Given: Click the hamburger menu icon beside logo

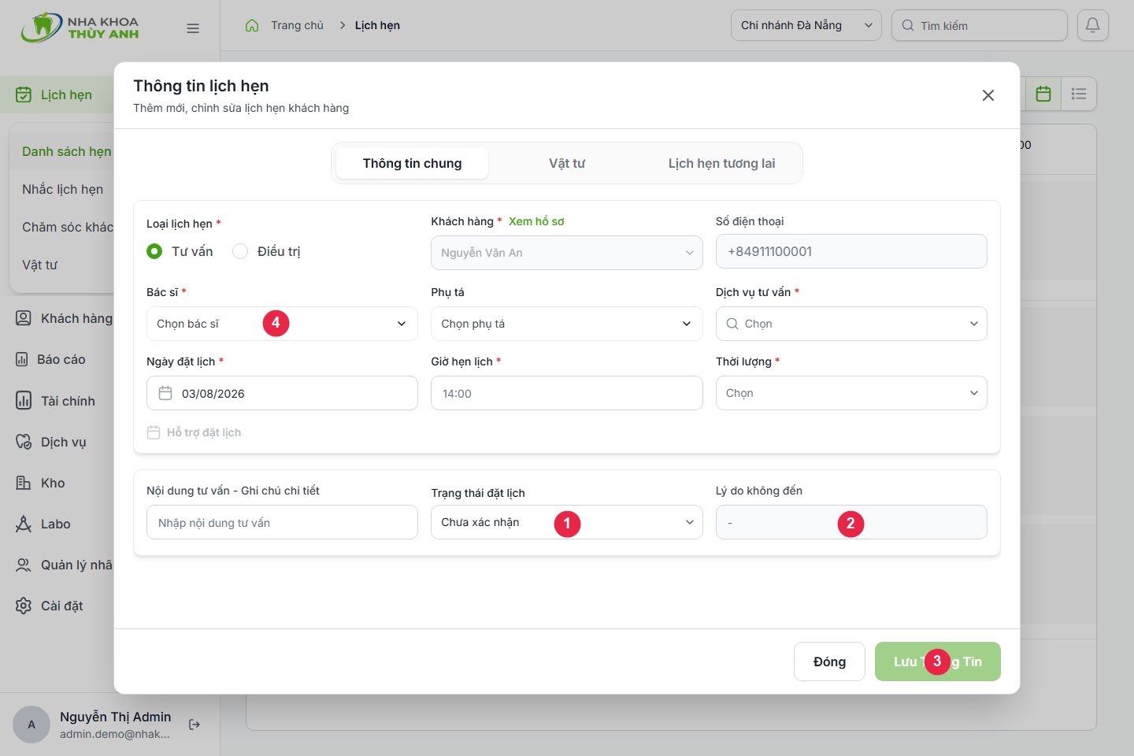Looking at the screenshot, I should tap(193, 28).
